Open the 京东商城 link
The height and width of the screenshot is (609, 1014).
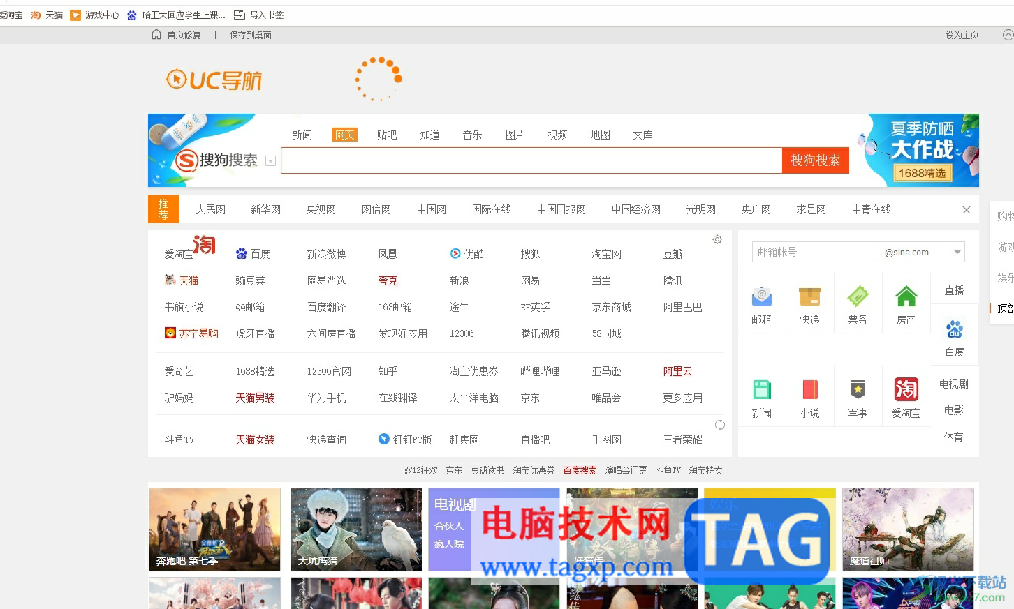611,307
